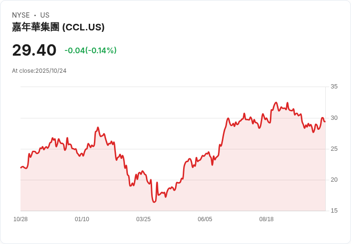Image resolution: width=351 pixels, height=244 pixels.
Task: Click the 15 price axis label
Action: click(334, 211)
